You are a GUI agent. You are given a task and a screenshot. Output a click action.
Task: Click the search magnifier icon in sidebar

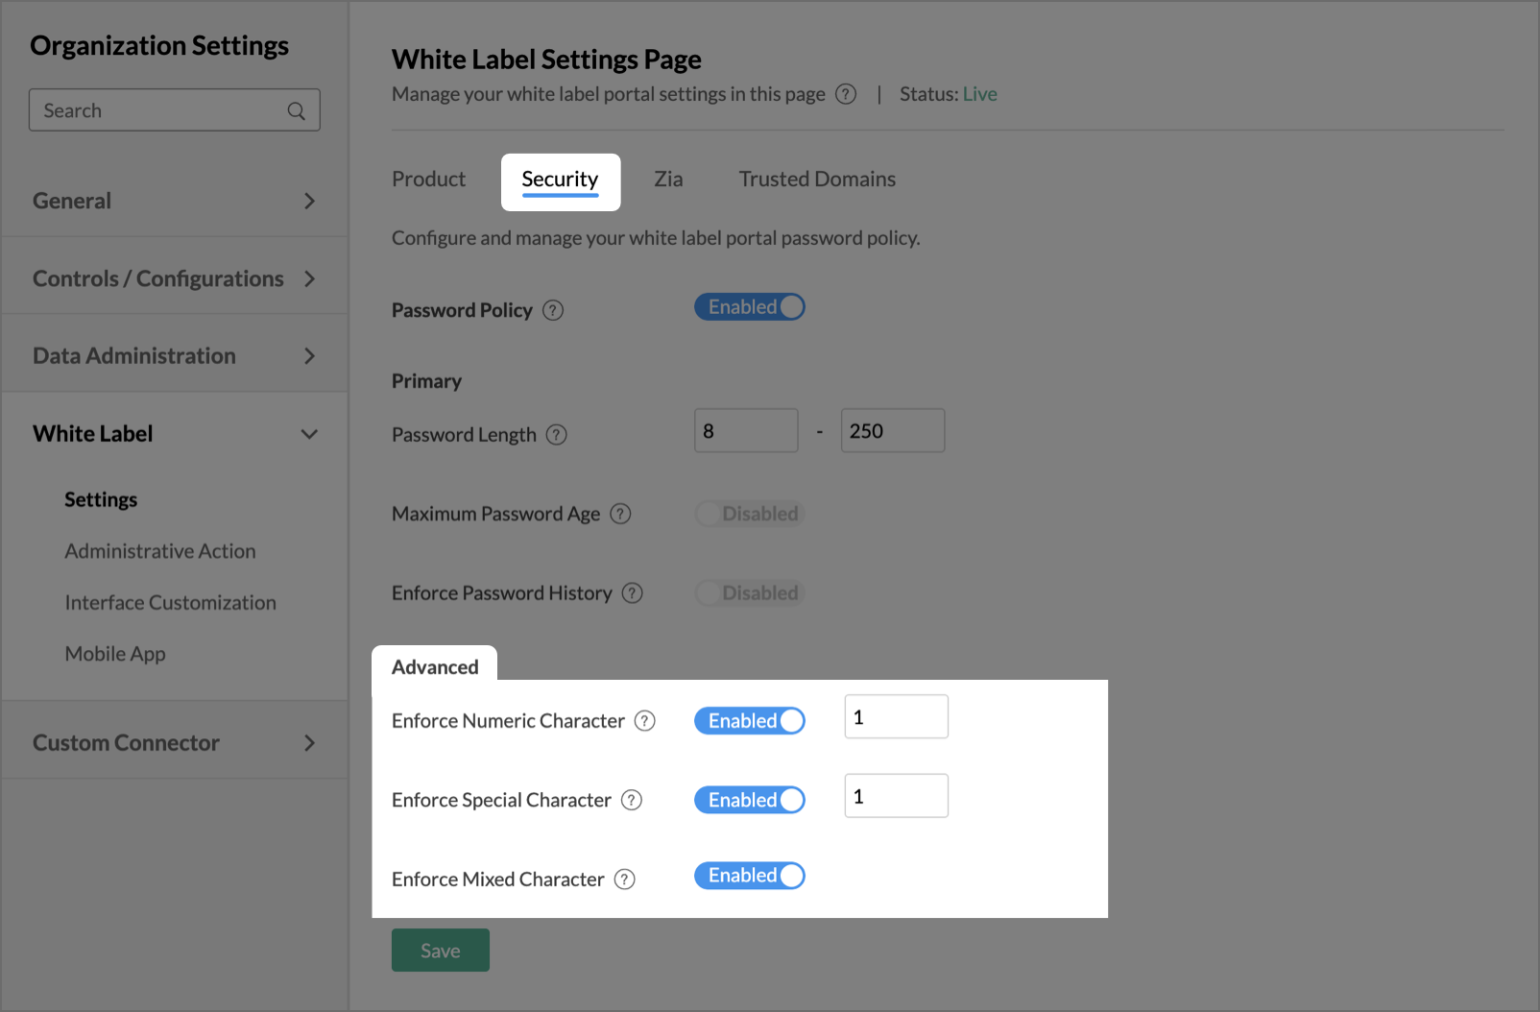(297, 111)
